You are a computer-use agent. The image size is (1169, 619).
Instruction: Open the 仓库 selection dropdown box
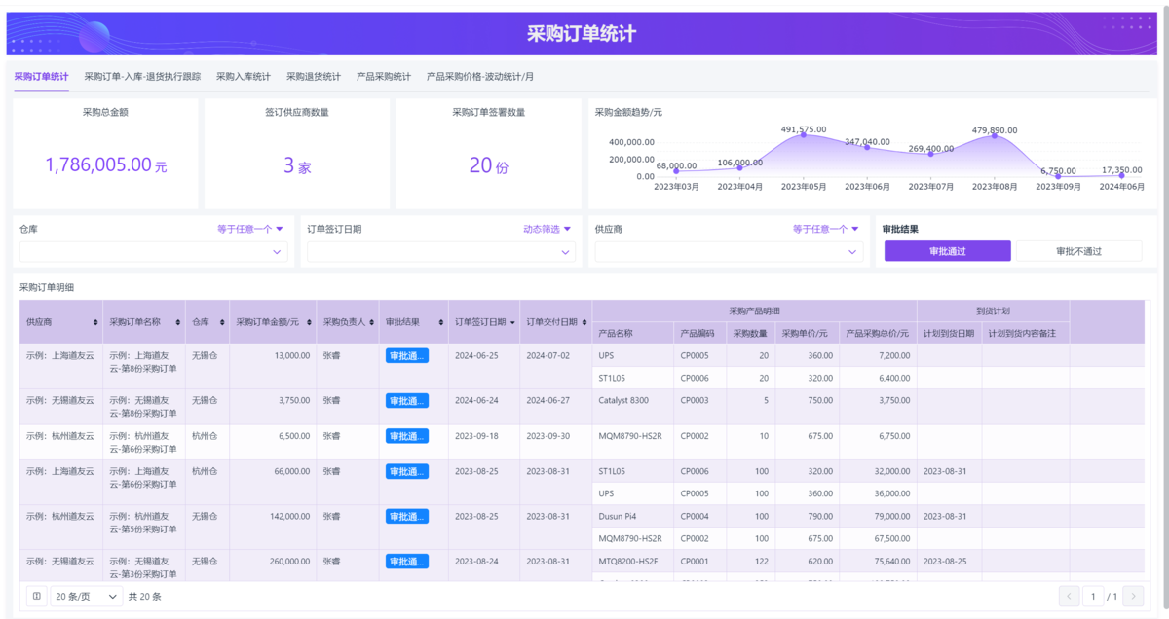[x=153, y=252]
